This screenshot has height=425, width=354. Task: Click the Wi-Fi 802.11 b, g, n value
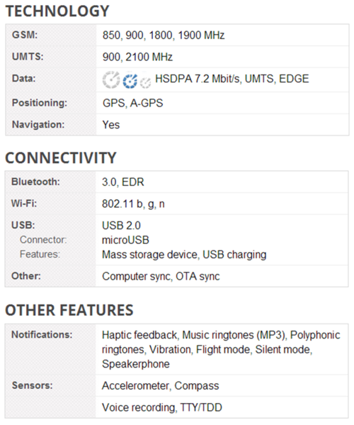(x=133, y=204)
